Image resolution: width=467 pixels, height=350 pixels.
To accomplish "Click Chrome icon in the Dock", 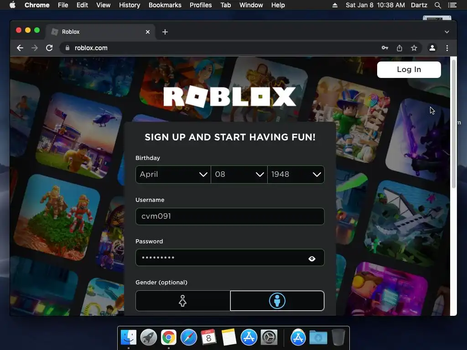I will tap(169, 338).
